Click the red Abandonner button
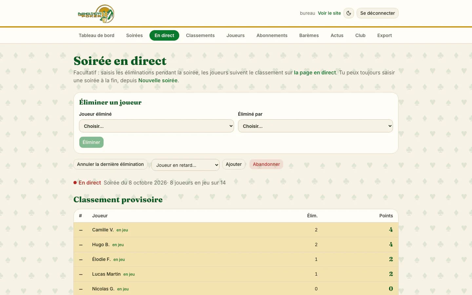The width and height of the screenshot is (472, 295). point(266,164)
